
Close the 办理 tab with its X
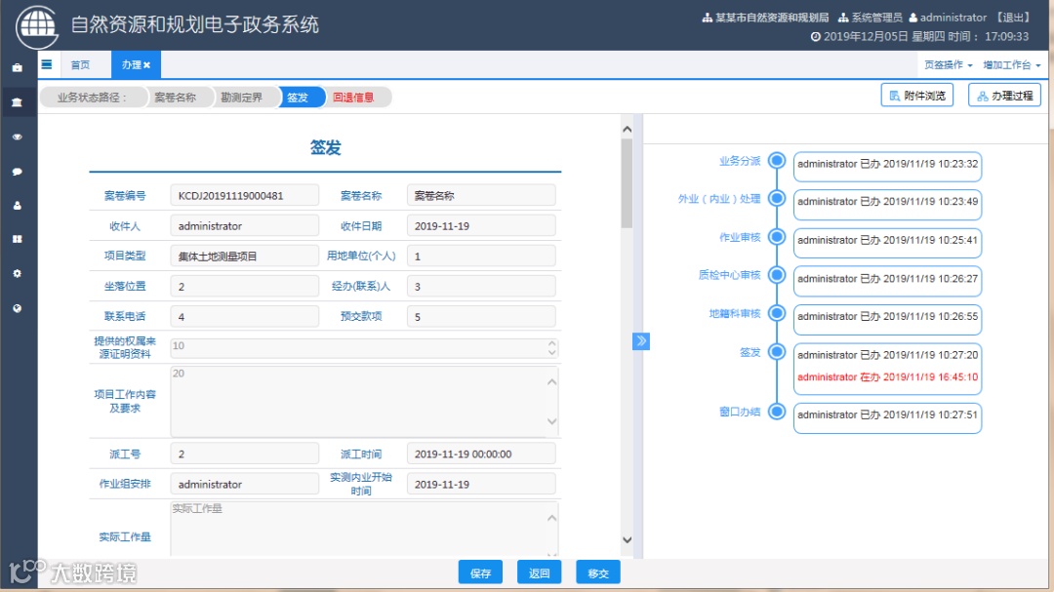(x=147, y=65)
